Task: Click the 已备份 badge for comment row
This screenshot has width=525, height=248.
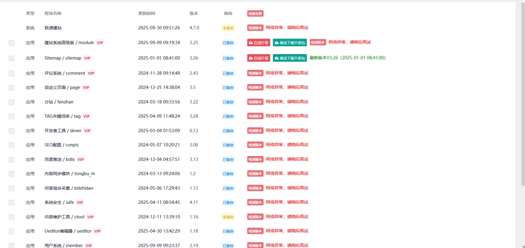Action: point(228,74)
